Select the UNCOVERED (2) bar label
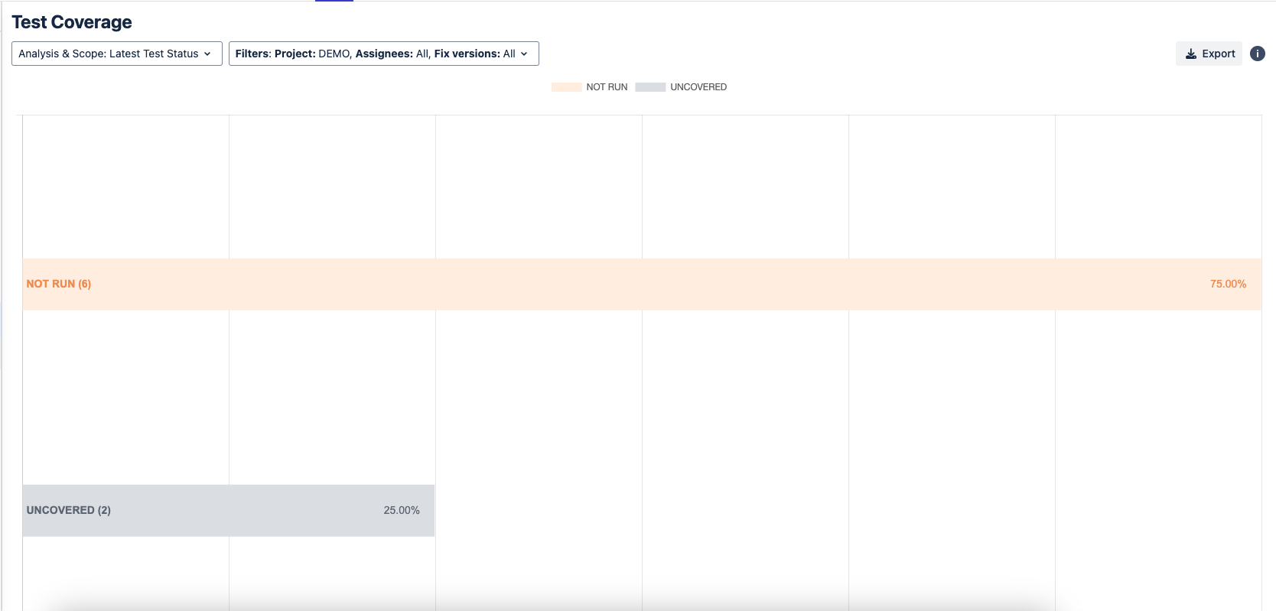Viewport: 1276px width, 611px height. click(69, 510)
